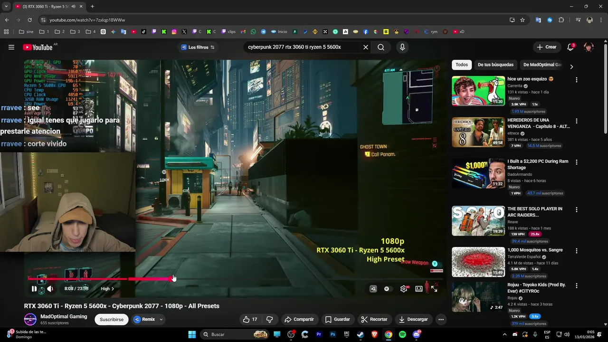The width and height of the screenshot is (608, 342).
Task: Go to the YouTube home logo
Action: [38, 47]
